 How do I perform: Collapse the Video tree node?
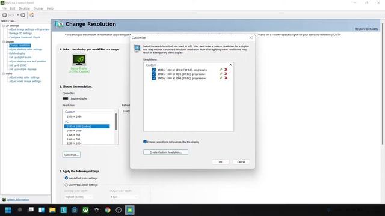[4, 73]
